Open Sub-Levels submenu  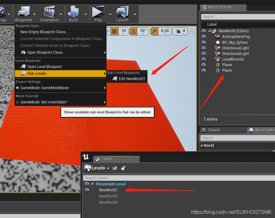coord(61,74)
